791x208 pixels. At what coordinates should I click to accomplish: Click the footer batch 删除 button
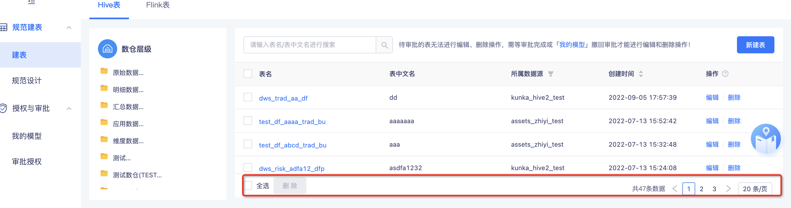pos(290,186)
